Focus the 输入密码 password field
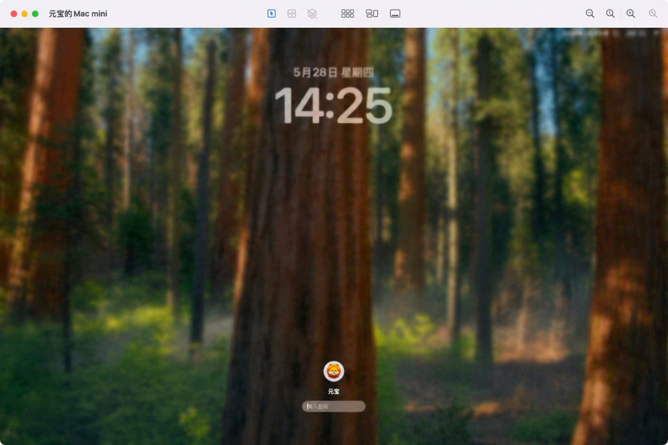Image resolution: width=668 pixels, height=445 pixels. 333,407
